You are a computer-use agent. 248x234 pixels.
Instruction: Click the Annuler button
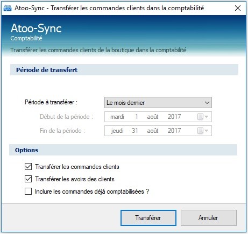(x=209, y=218)
